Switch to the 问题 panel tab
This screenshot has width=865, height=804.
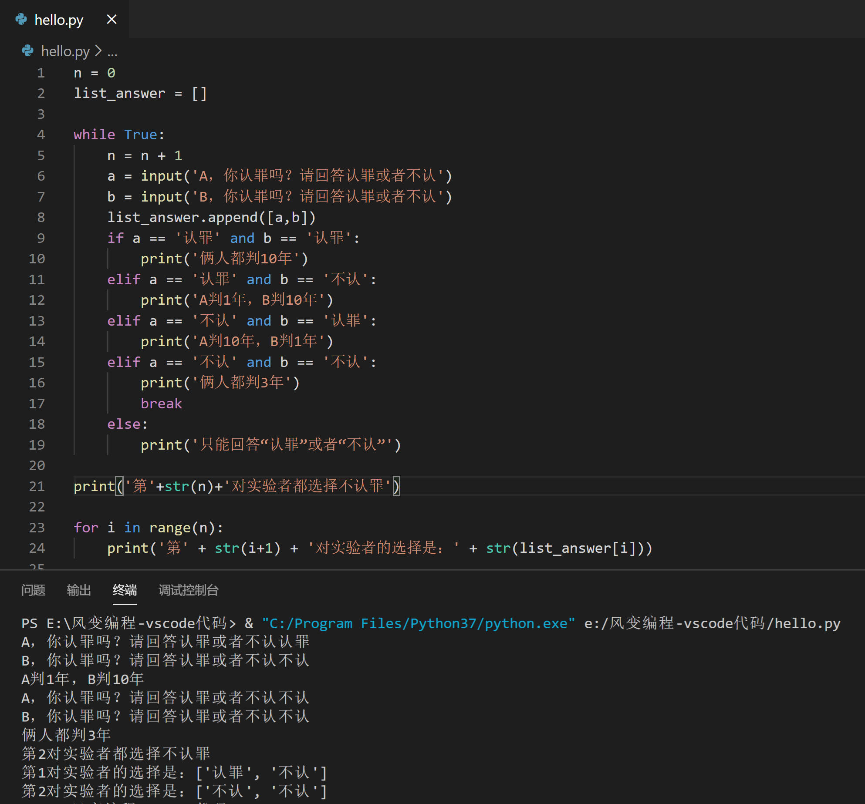pyautogui.click(x=34, y=591)
